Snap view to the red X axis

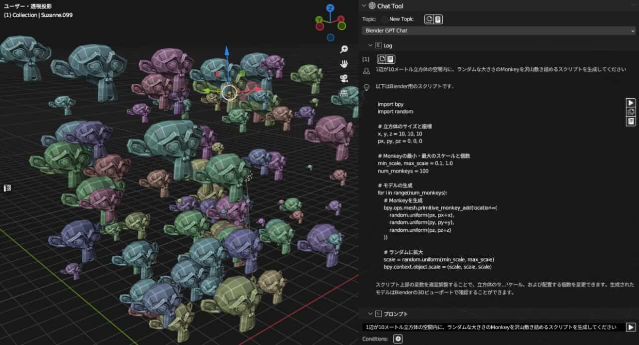coord(341,20)
